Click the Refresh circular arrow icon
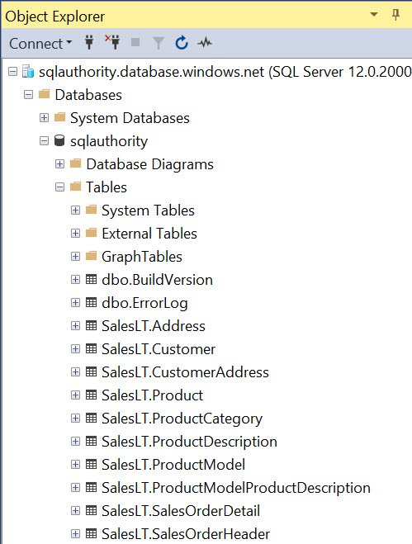This screenshot has height=544, width=412. click(182, 43)
